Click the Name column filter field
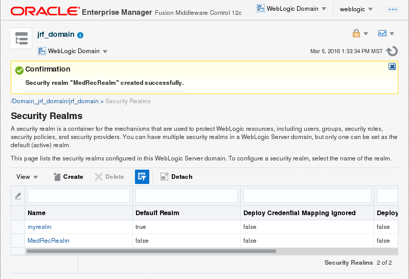This screenshot has height=279, width=409. point(79,196)
